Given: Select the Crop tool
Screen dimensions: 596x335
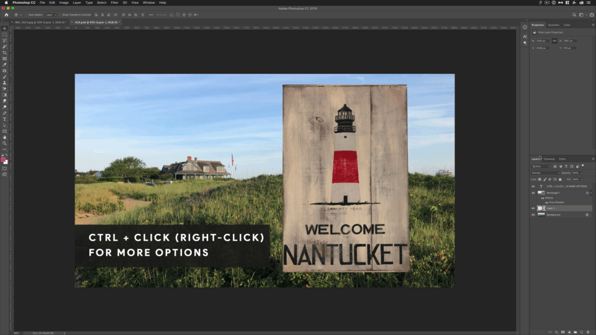Looking at the screenshot, I should pyautogui.click(x=4, y=53).
